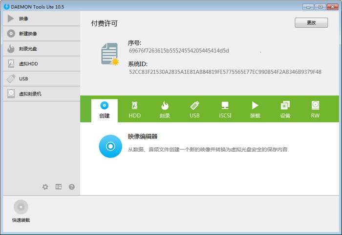Click the play triangle icon beside 映像
This screenshot has width=342, height=235.
pos(10,19)
